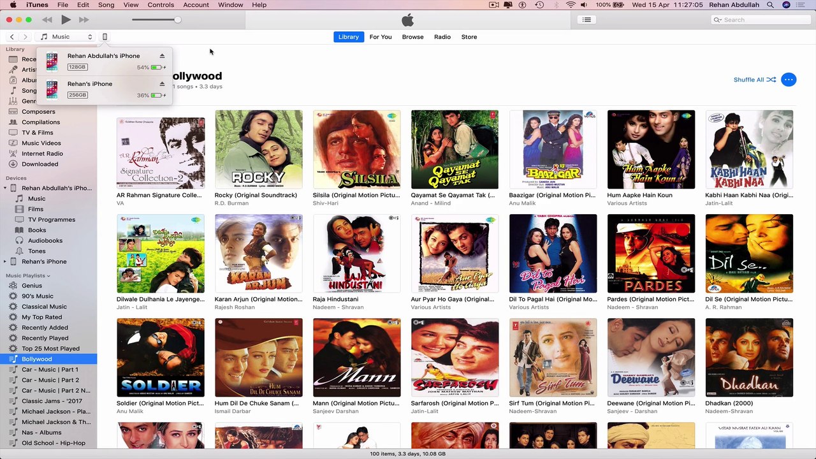Collapse Rehan Abdullah's iPhone disclosure triangle

tap(6, 188)
